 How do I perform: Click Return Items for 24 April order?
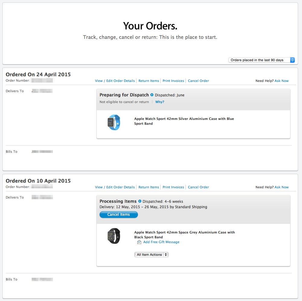click(x=149, y=81)
